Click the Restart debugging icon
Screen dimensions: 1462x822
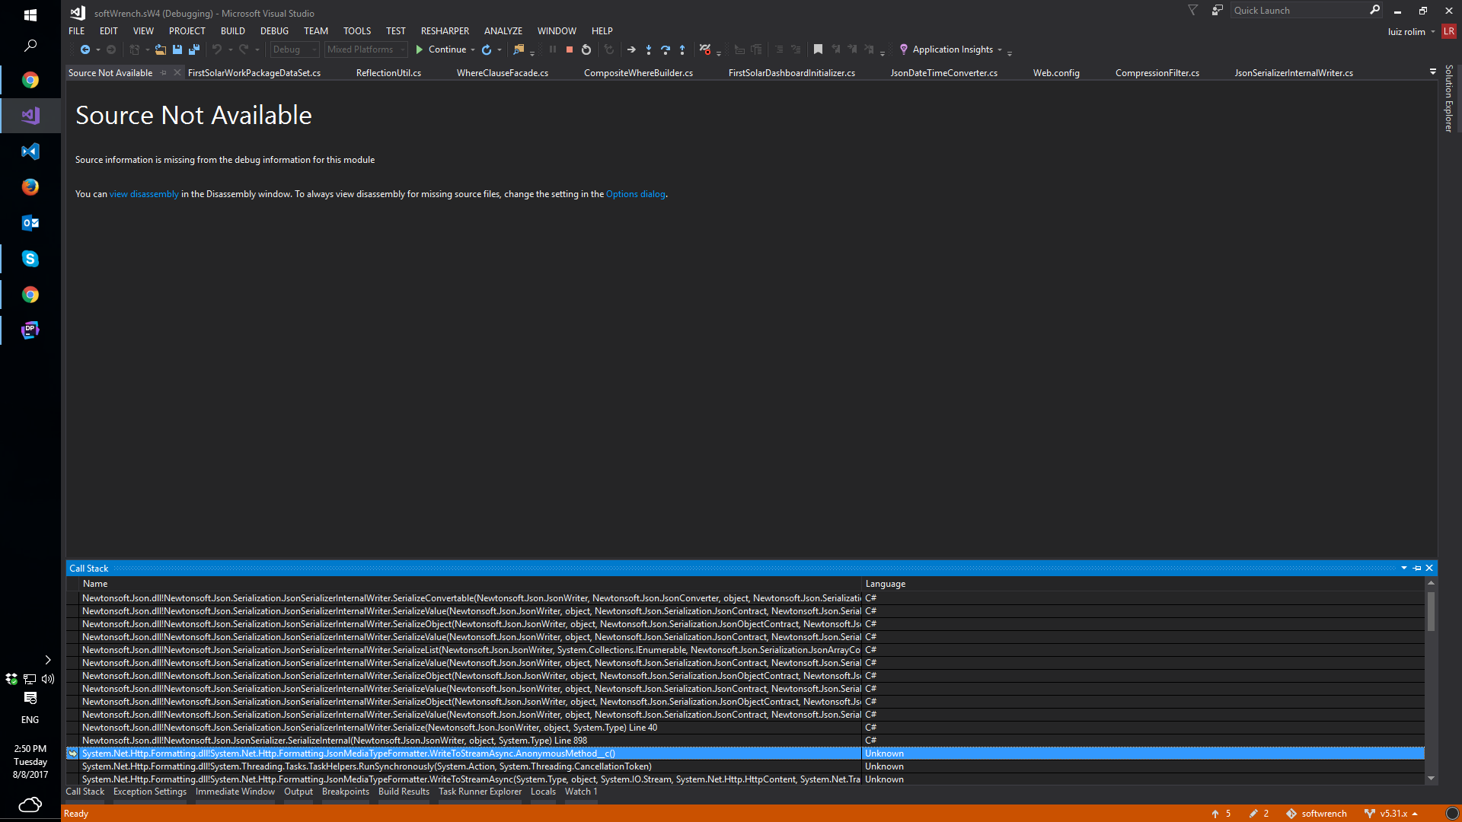click(586, 49)
